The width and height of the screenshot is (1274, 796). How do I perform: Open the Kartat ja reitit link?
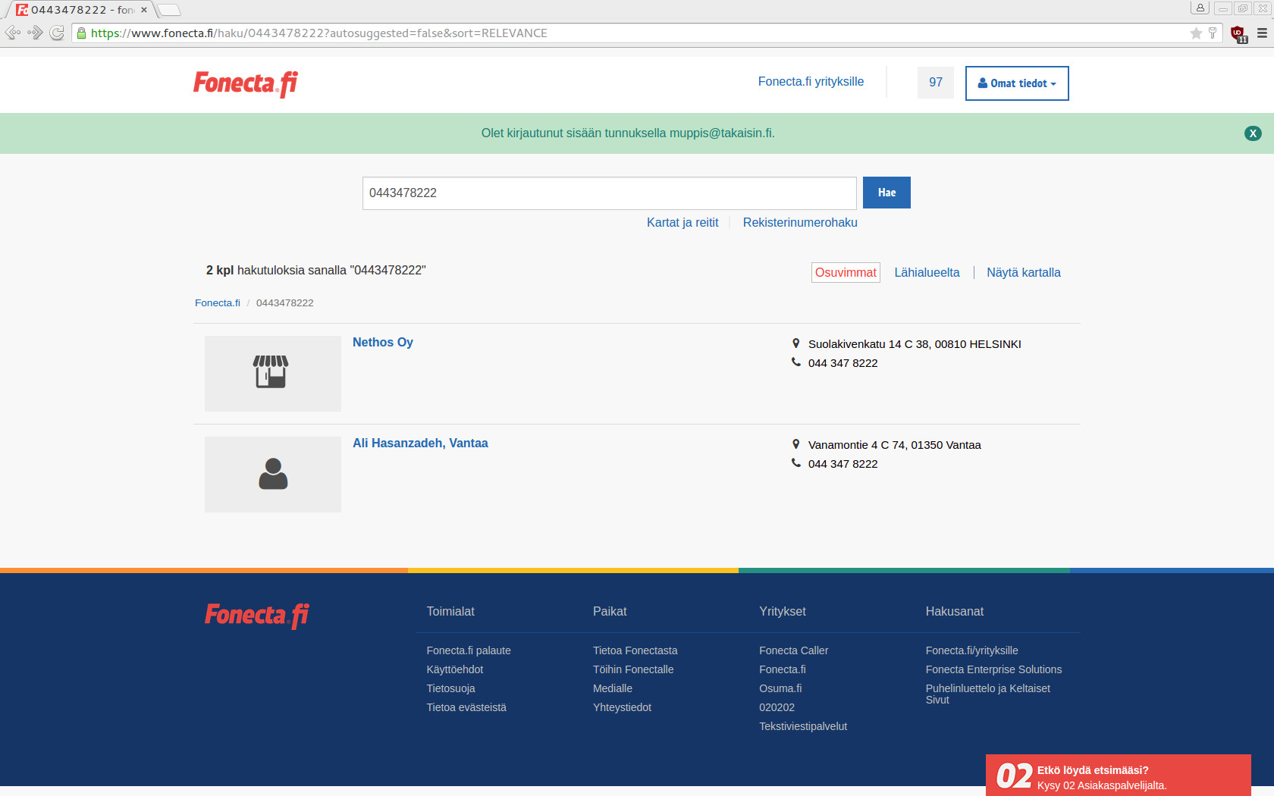pyautogui.click(x=682, y=222)
